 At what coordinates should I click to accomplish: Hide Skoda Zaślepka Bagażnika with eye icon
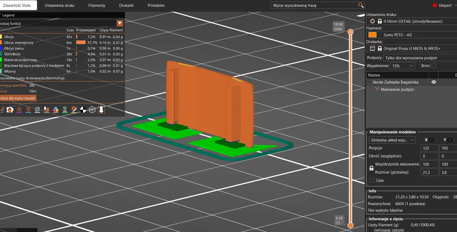[434, 82]
